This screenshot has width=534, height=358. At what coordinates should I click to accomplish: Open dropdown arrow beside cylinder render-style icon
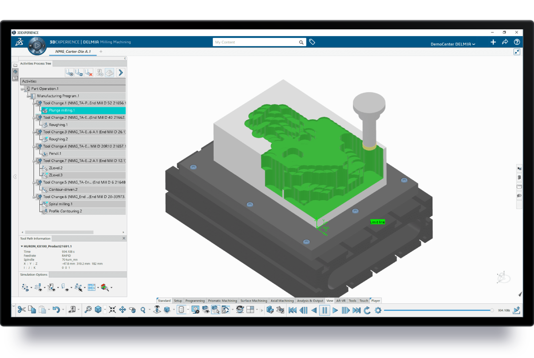point(188,310)
